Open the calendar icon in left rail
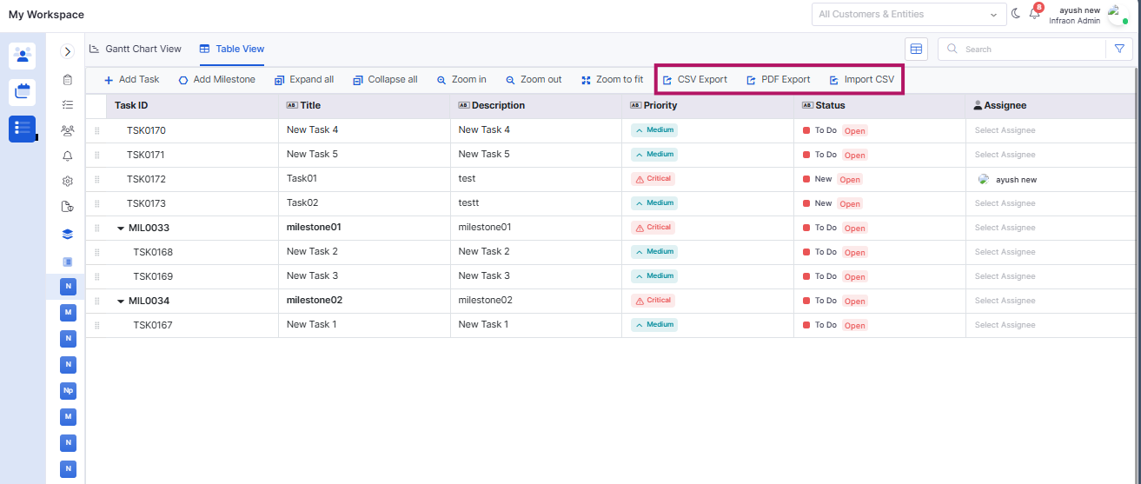The height and width of the screenshot is (484, 1141). (22, 92)
